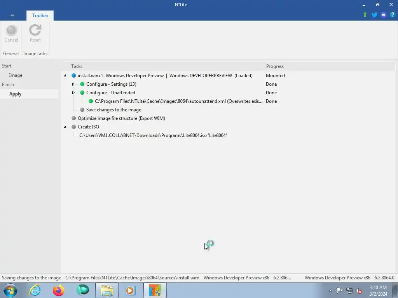The width and height of the screenshot is (398, 298).
Task: Click the Finish section label
Action: coord(8,84)
